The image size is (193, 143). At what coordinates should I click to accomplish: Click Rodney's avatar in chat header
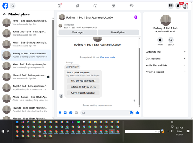pos(62,17)
